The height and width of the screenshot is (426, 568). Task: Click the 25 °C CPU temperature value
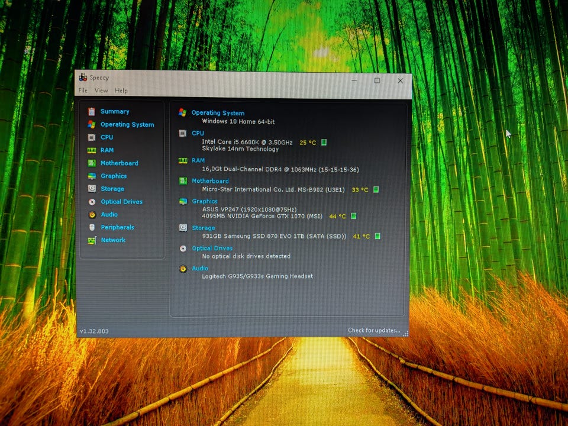(x=308, y=143)
